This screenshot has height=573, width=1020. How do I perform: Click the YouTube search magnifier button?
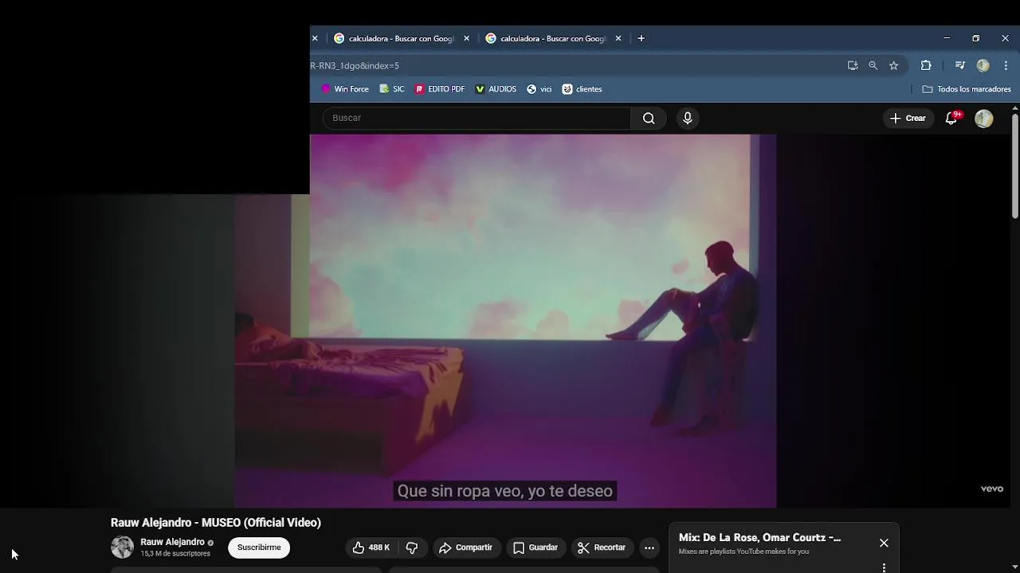pyautogui.click(x=649, y=119)
